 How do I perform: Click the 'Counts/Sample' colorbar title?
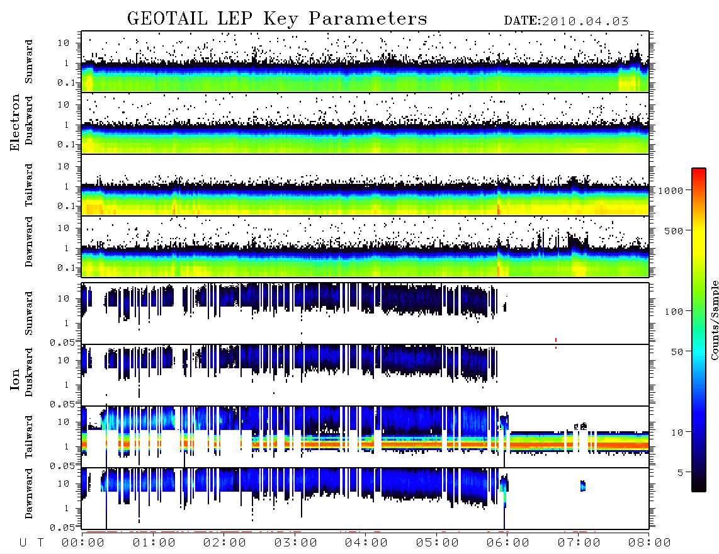coord(715,320)
